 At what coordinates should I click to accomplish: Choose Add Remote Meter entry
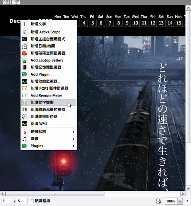coord(49,95)
